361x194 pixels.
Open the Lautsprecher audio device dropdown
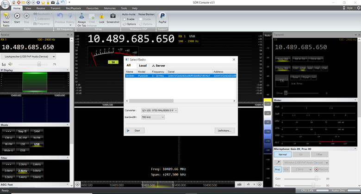(x=29, y=56)
